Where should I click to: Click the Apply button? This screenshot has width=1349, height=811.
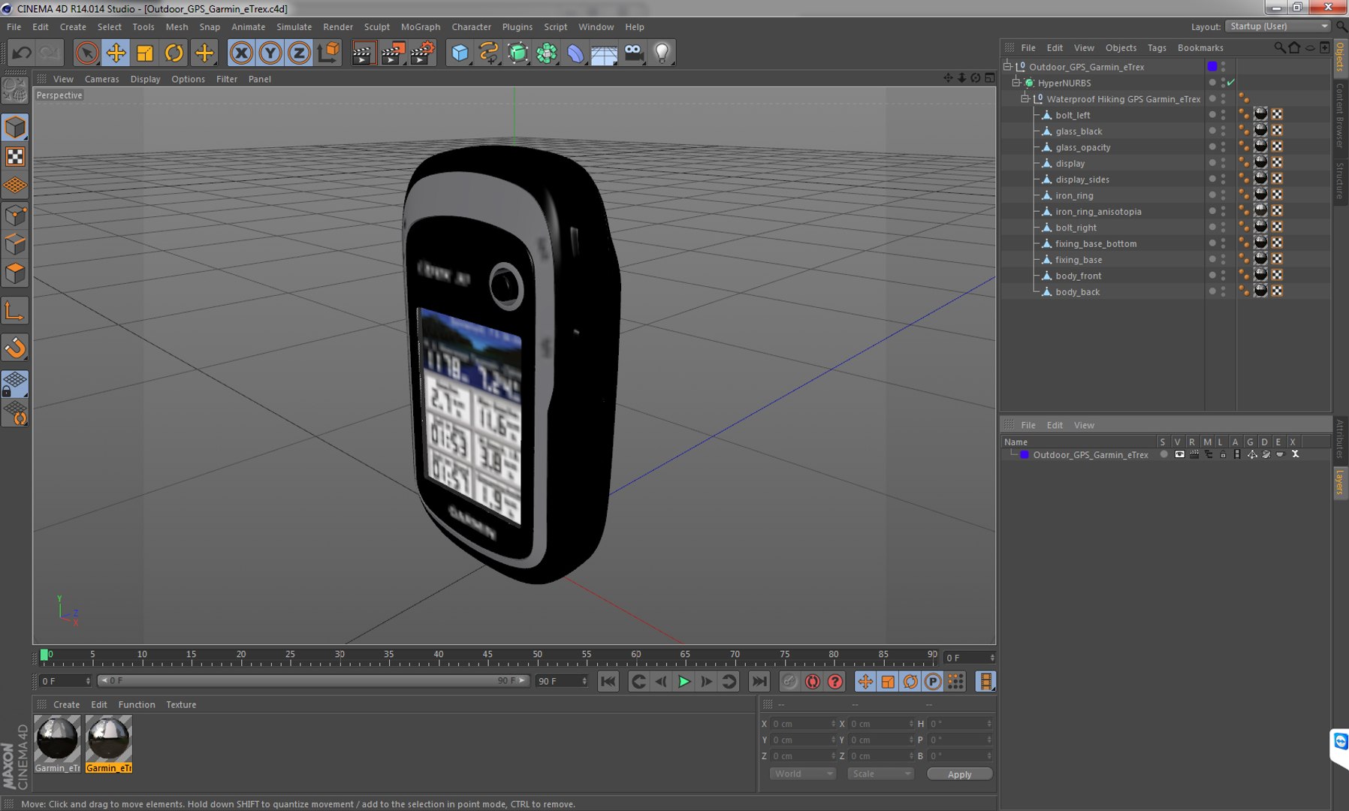pyautogui.click(x=959, y=774)
